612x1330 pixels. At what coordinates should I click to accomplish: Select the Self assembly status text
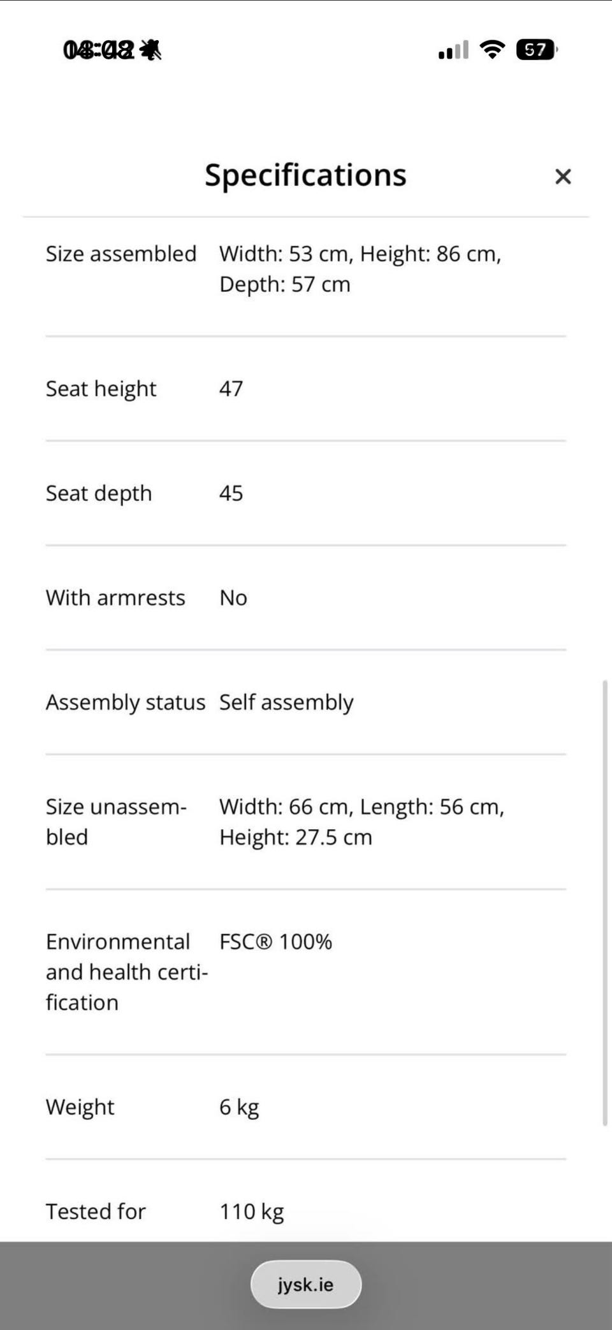point(286,702)
